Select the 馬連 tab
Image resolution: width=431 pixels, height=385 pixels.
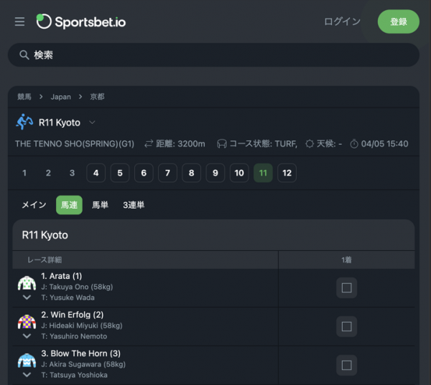[x=69, y=205]
